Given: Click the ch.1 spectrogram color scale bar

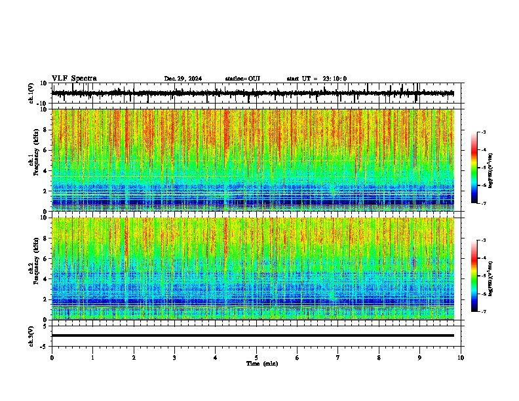Looking at the screenshot, I should click(x=474, y=168).
